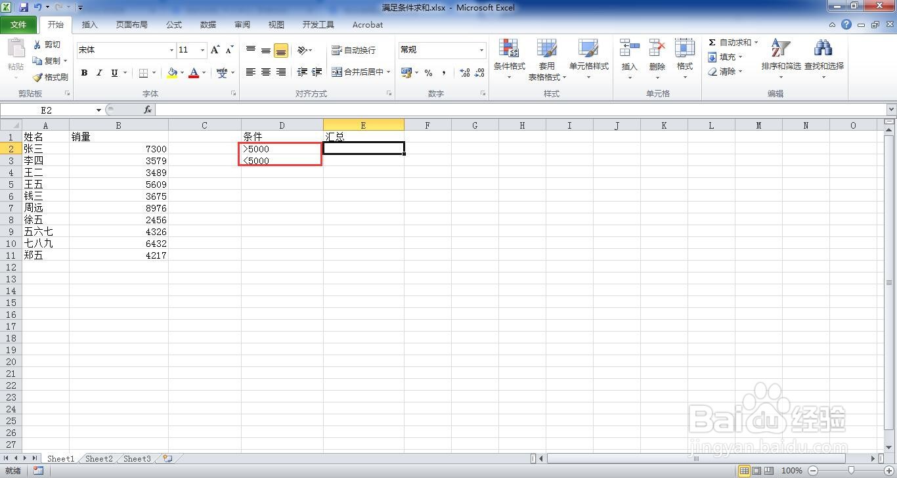Align text right
Screen dimensions: 897x478
(281, 72)
